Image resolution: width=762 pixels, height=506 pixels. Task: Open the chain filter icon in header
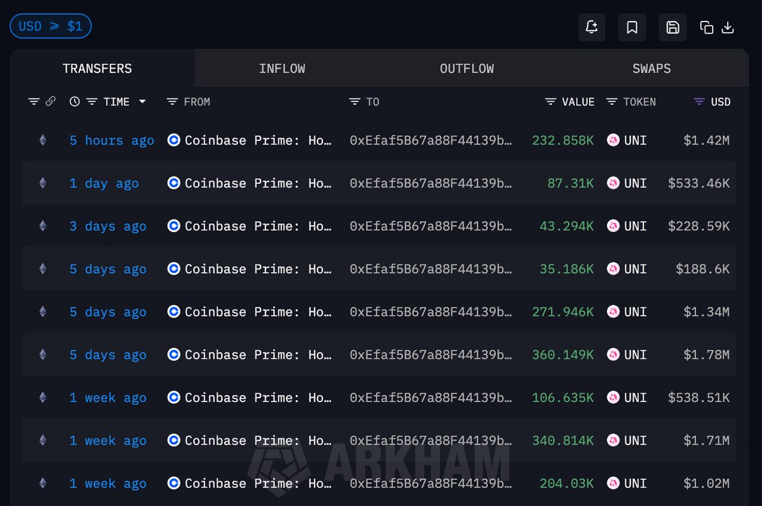click(34, 101)
